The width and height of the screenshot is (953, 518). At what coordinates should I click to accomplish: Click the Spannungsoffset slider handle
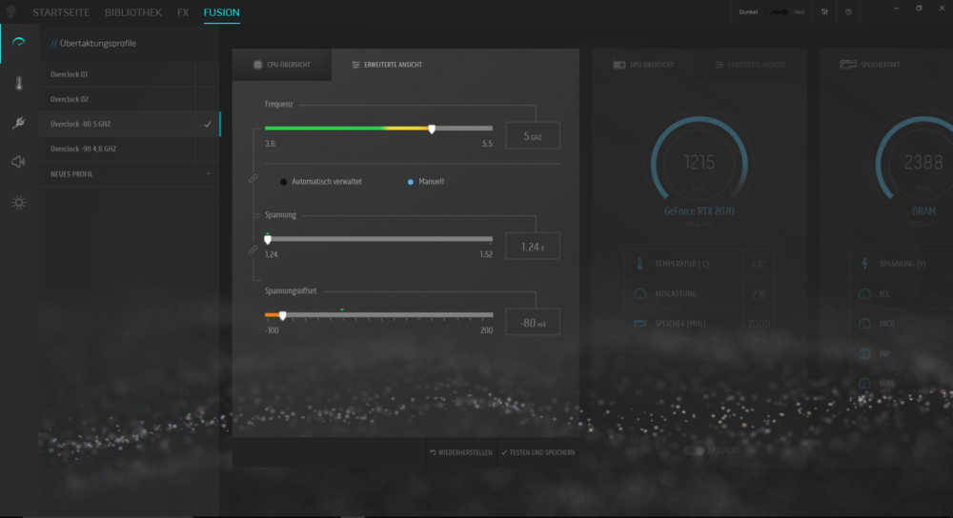click(282, 315)
